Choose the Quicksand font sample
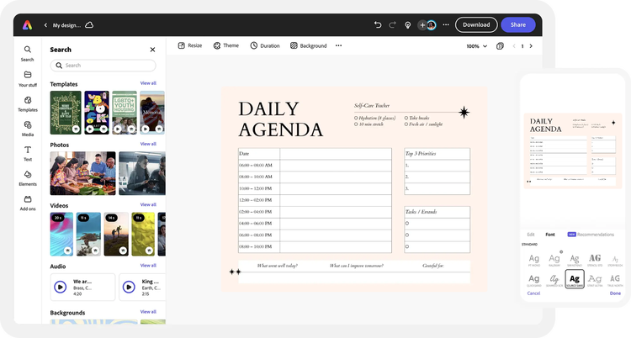Viewport: 631px width, 338px height. coord(534,280)
